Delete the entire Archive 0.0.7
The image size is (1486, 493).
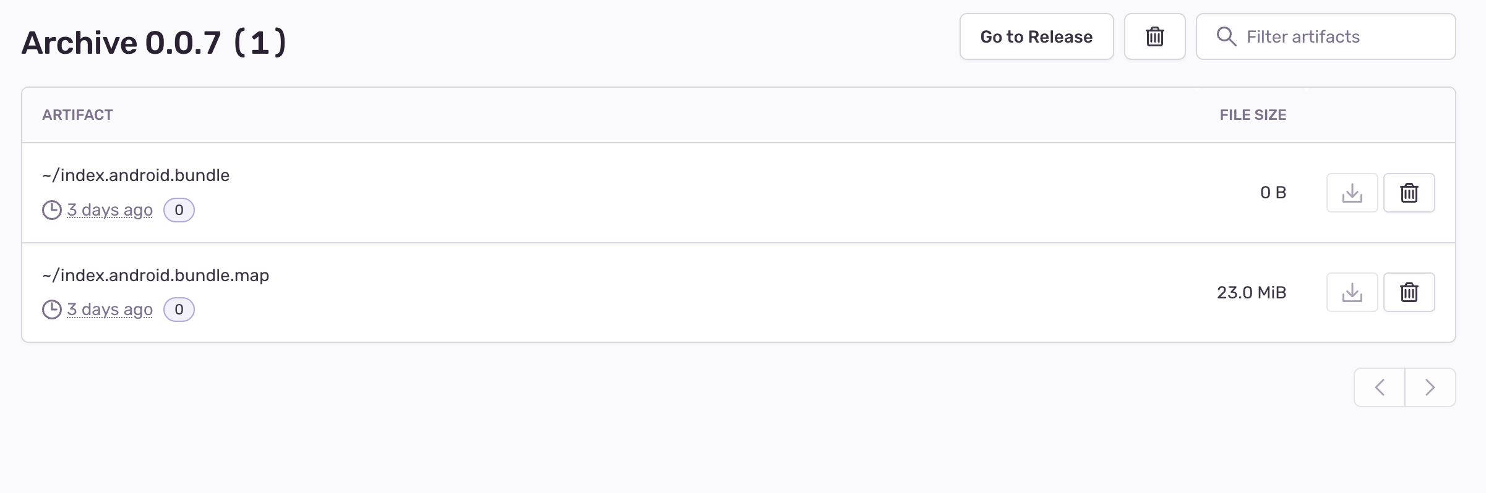coord(1154,36)
